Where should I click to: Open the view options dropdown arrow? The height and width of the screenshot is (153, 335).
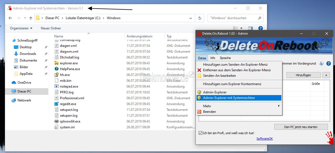(241, 28)
